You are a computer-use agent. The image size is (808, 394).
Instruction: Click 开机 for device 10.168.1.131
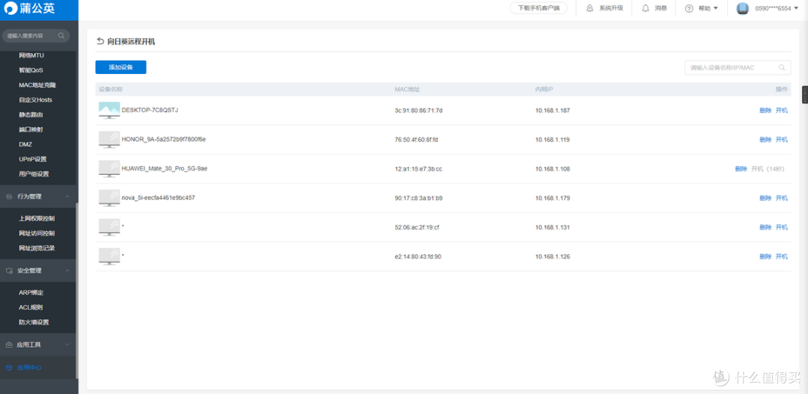[x=782, y=227]
